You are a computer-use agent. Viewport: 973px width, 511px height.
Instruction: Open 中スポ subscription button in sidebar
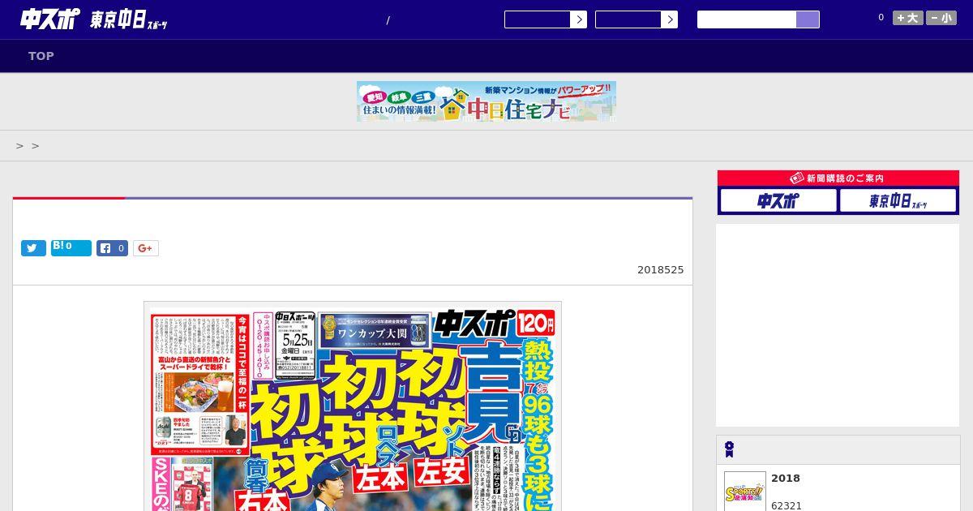coord(778,200)
